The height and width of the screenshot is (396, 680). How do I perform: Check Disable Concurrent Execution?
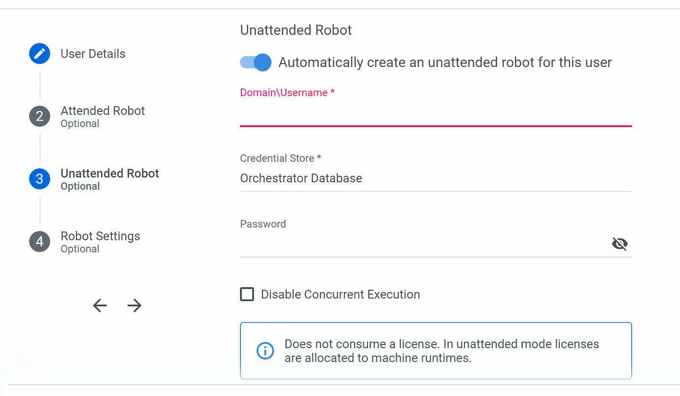click(247, 294)
